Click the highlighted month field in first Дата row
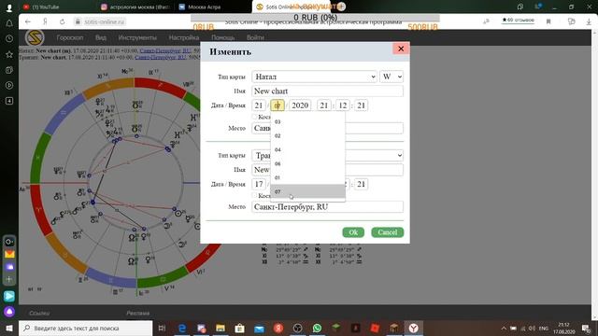Image resolution: width=598 pixels, height=336 pixels. (x=278, y=105)
